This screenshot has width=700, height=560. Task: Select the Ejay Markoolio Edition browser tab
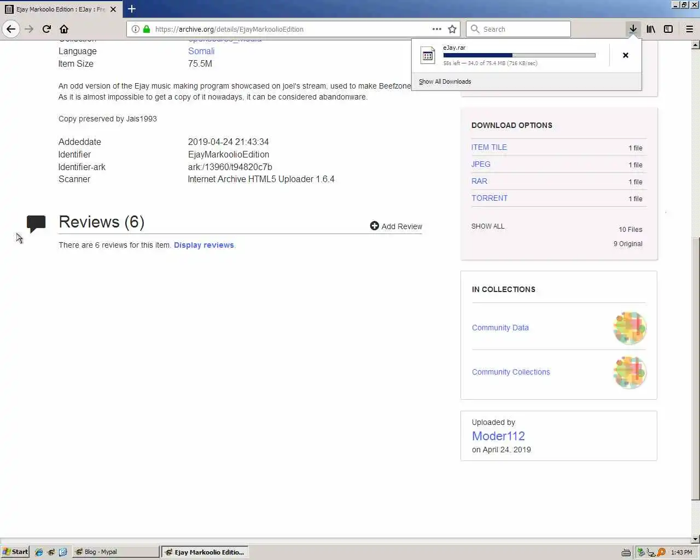click(x=61, y=9)
